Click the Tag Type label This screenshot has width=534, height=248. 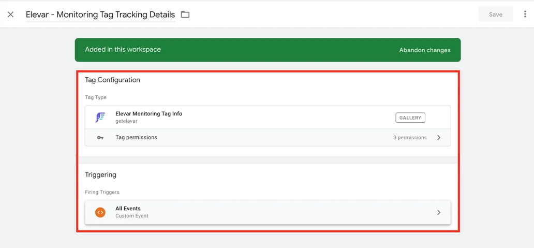[96, 97]
